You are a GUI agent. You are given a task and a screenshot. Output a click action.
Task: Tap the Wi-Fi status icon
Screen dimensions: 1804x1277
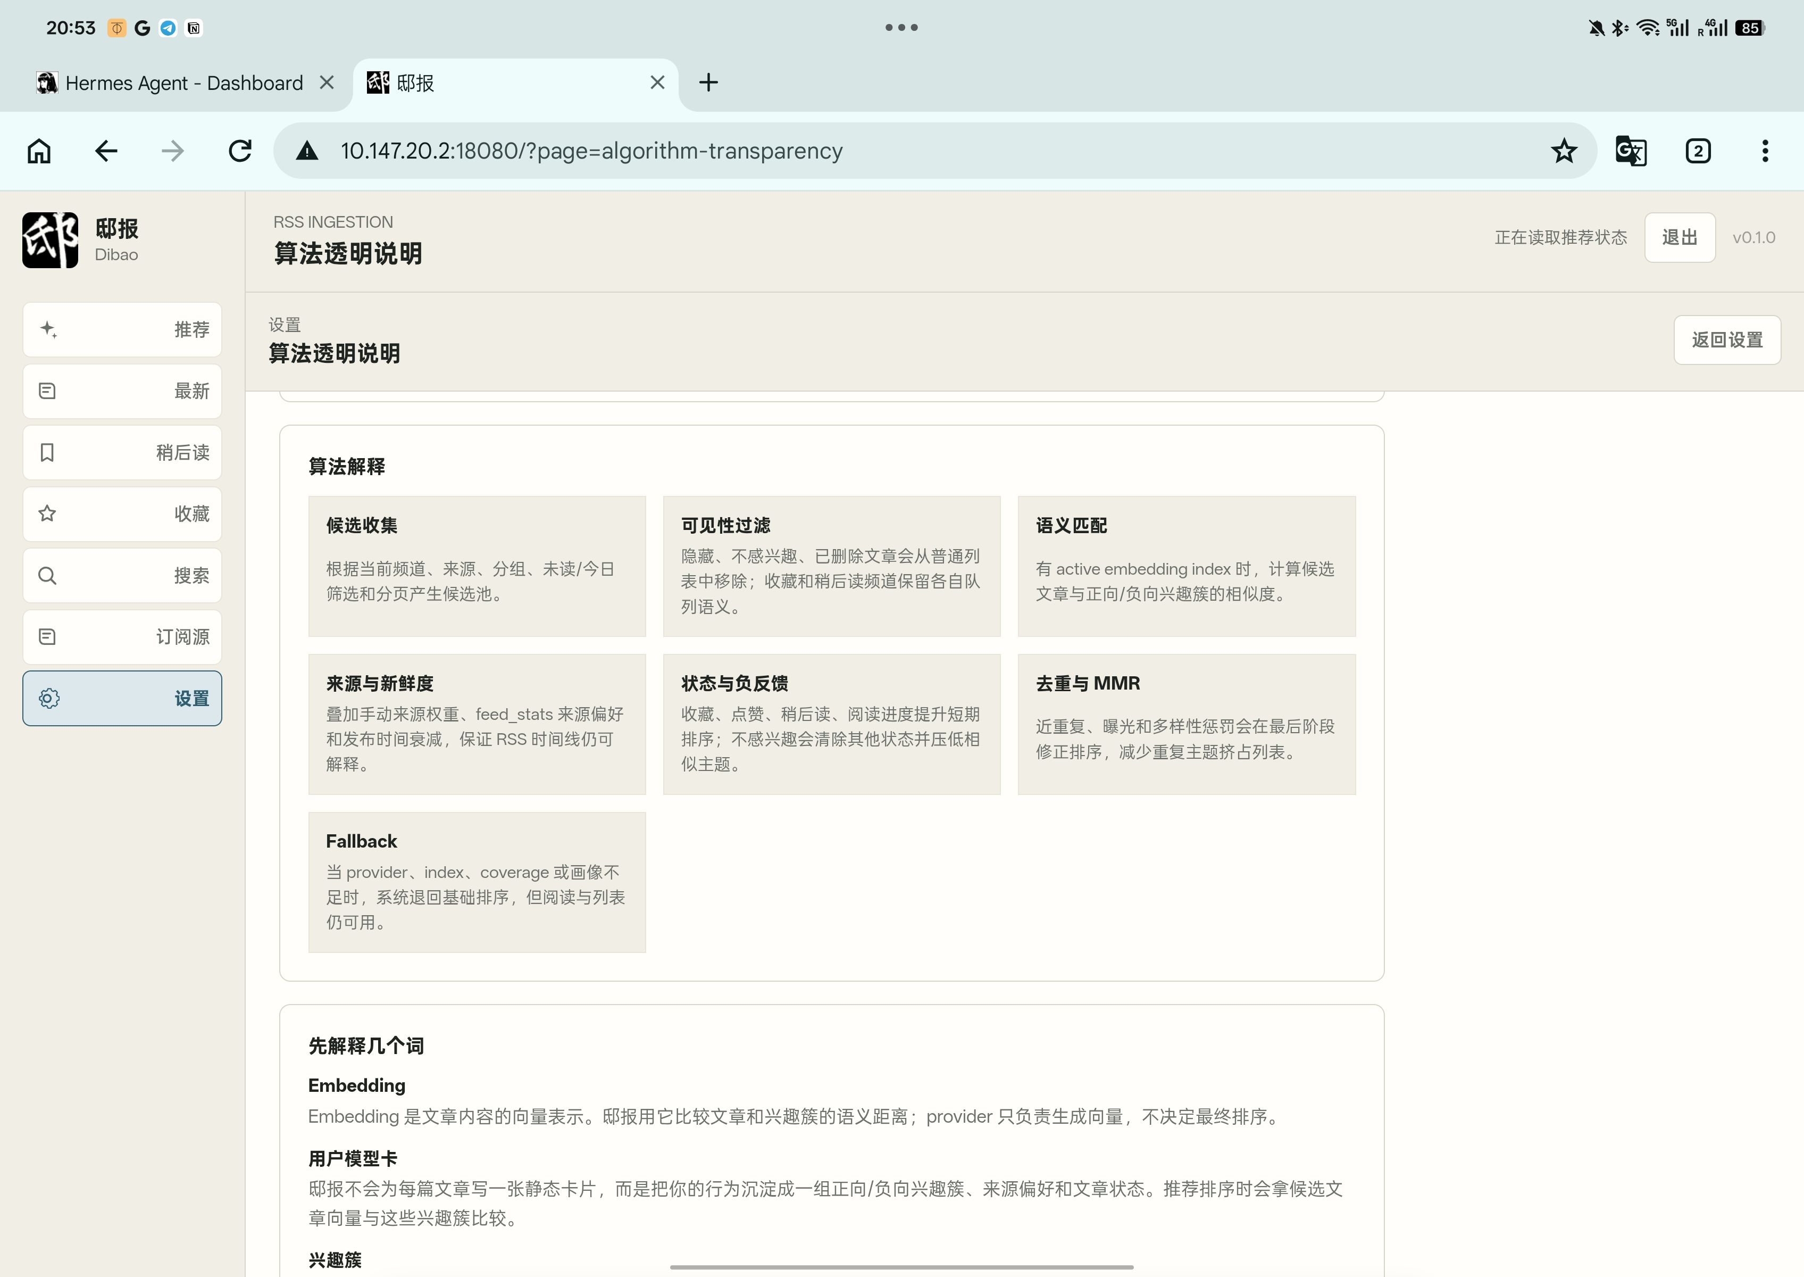[1648, 28]
